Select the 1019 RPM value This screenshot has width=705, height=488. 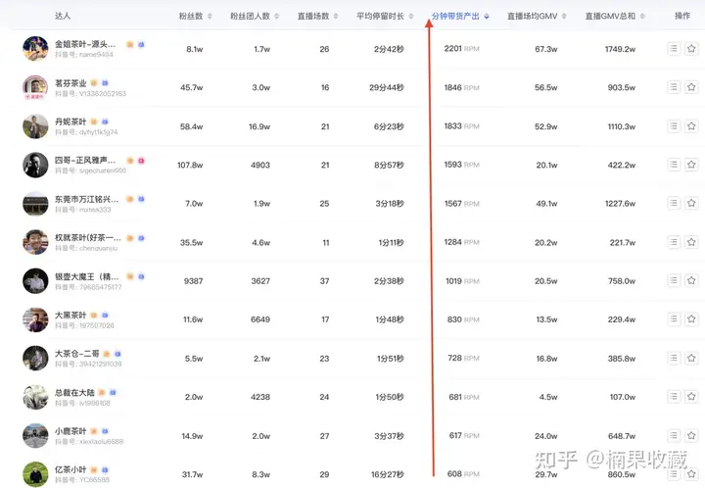coord(462,281)
